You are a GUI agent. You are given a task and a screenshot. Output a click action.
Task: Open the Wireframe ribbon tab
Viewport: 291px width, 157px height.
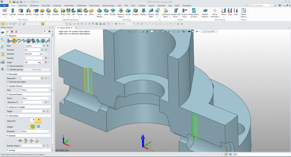coord(34,5)
